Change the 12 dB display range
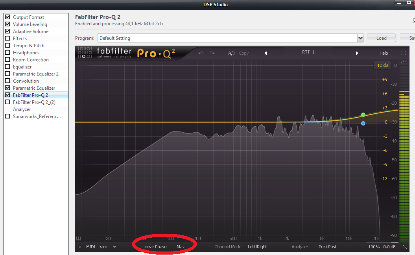The height and width of the screenshot is (255, 415). click(382, 65)
